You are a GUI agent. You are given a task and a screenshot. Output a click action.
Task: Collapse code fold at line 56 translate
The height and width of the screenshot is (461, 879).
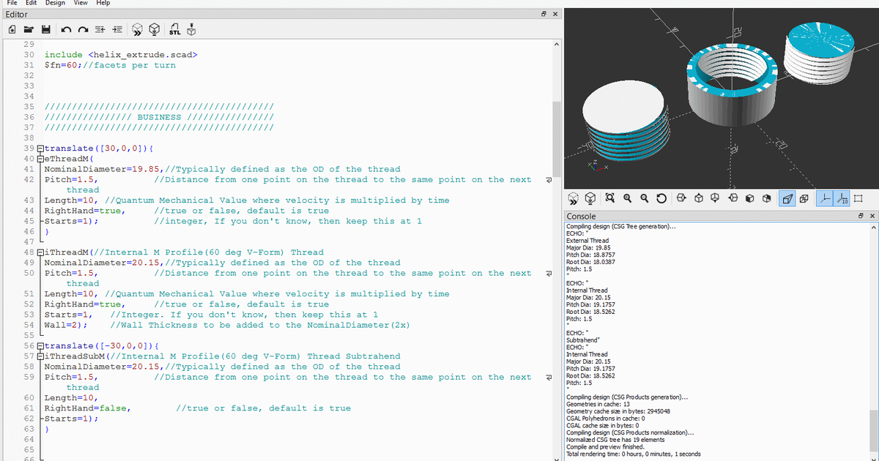[40, 345]
